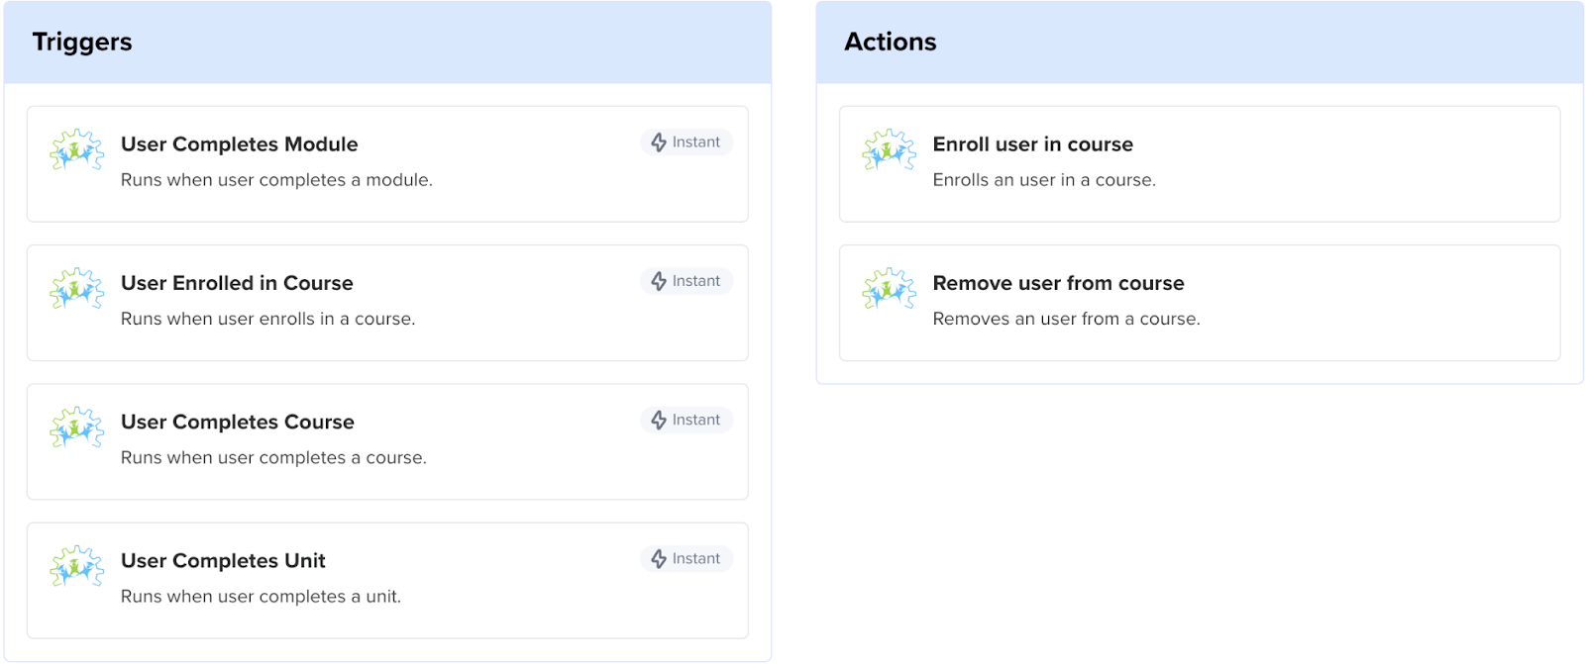The width and height of the screenshot is (1585, 664).
Task: Click the 'Runs when user completes a unit' description
Action: [x=261, y=597]
